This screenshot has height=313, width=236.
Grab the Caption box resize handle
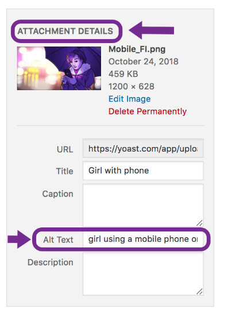pos(199,223)
